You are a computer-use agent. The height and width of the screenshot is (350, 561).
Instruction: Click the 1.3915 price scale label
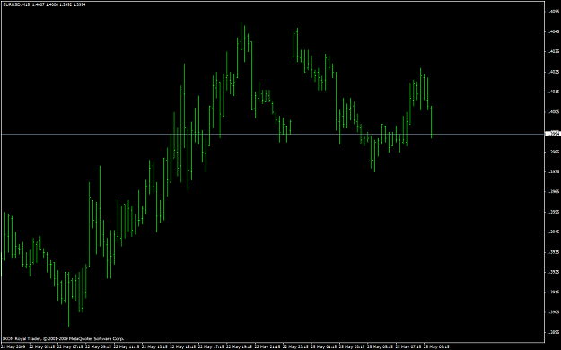point(553,293)
